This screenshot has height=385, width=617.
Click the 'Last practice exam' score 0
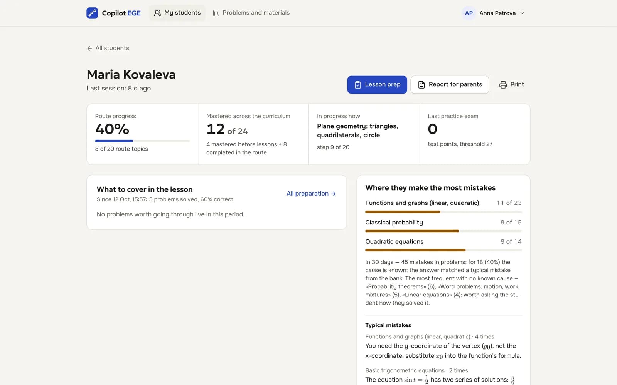[432, 129]
